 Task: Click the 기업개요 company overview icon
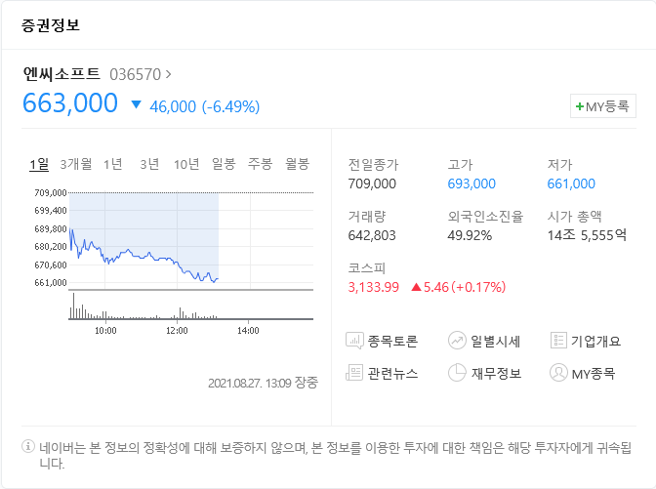(558, 341)
